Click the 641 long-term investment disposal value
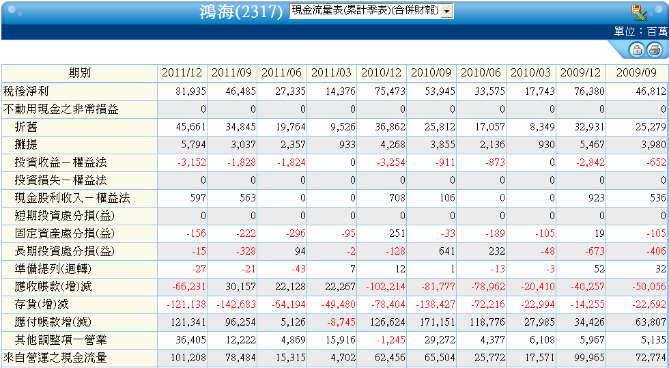 pyautogui.click(x=446, y=251)
